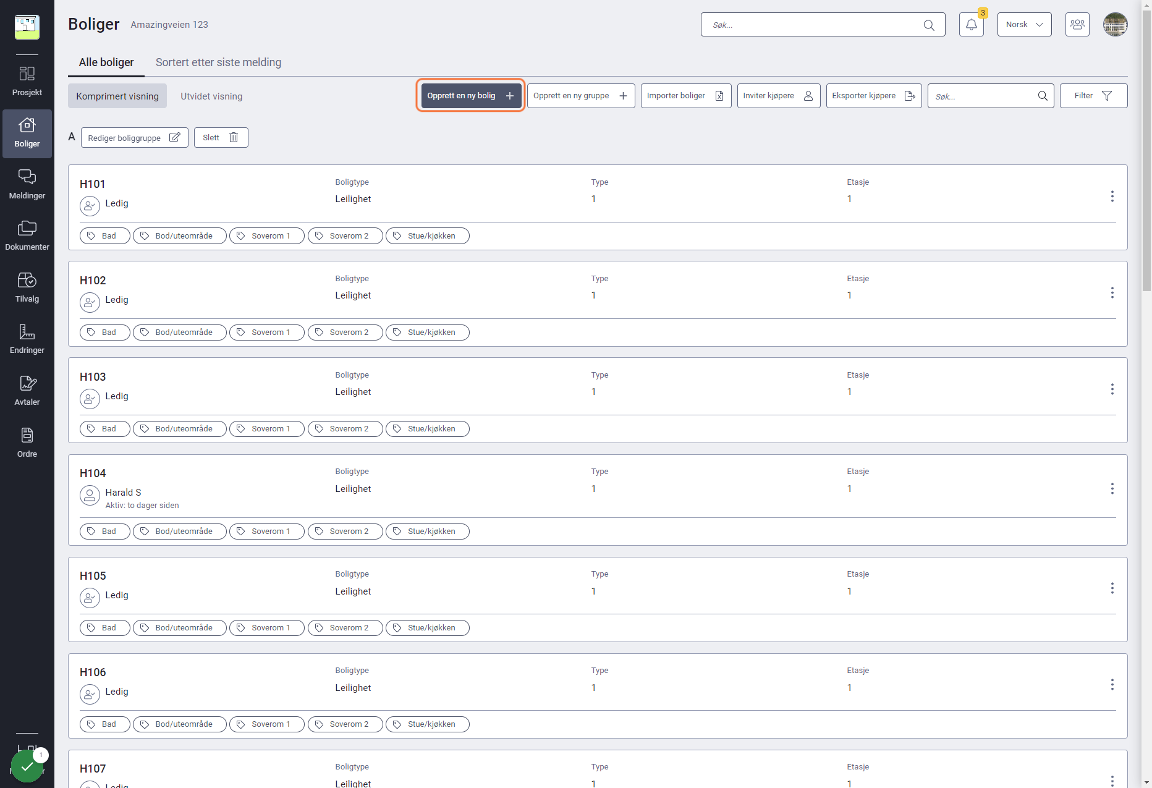This screenshot has width=1152, height=788.
Task: Open the Norsk language dropdown
Action: 1024,25
